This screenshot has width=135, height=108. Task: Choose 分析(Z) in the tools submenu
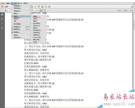[39, 42]
